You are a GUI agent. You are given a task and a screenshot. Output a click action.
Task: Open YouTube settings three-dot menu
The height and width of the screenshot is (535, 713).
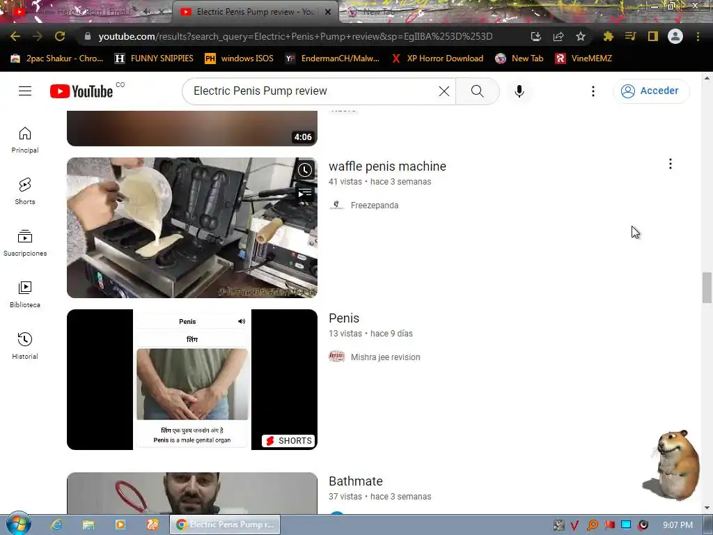pos(593,91)
